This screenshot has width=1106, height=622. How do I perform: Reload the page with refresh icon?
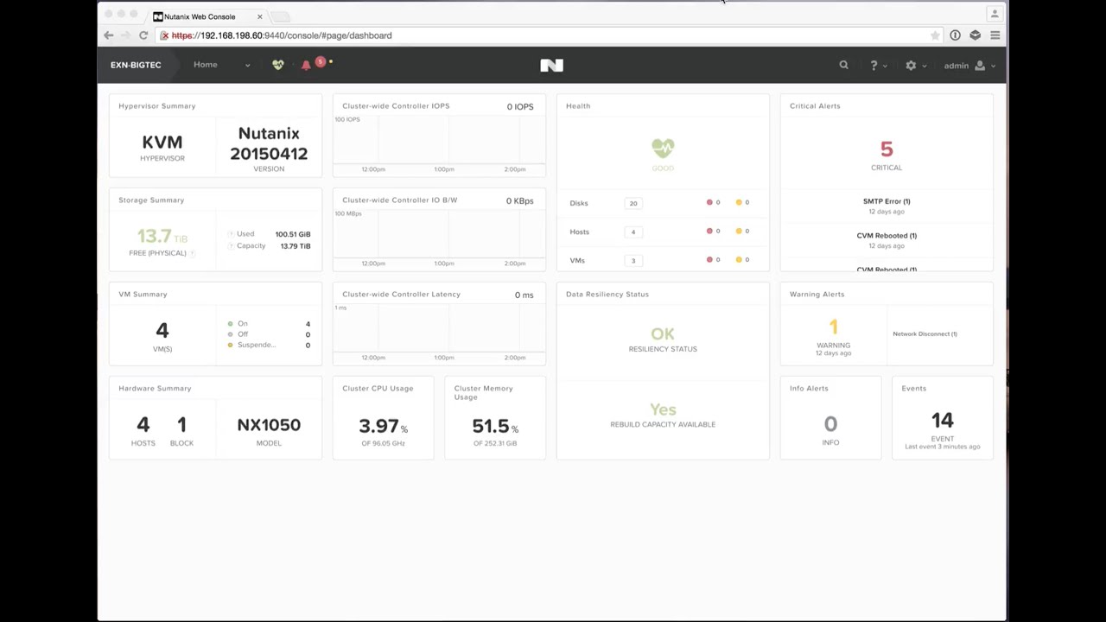click(x=143, y=35)
